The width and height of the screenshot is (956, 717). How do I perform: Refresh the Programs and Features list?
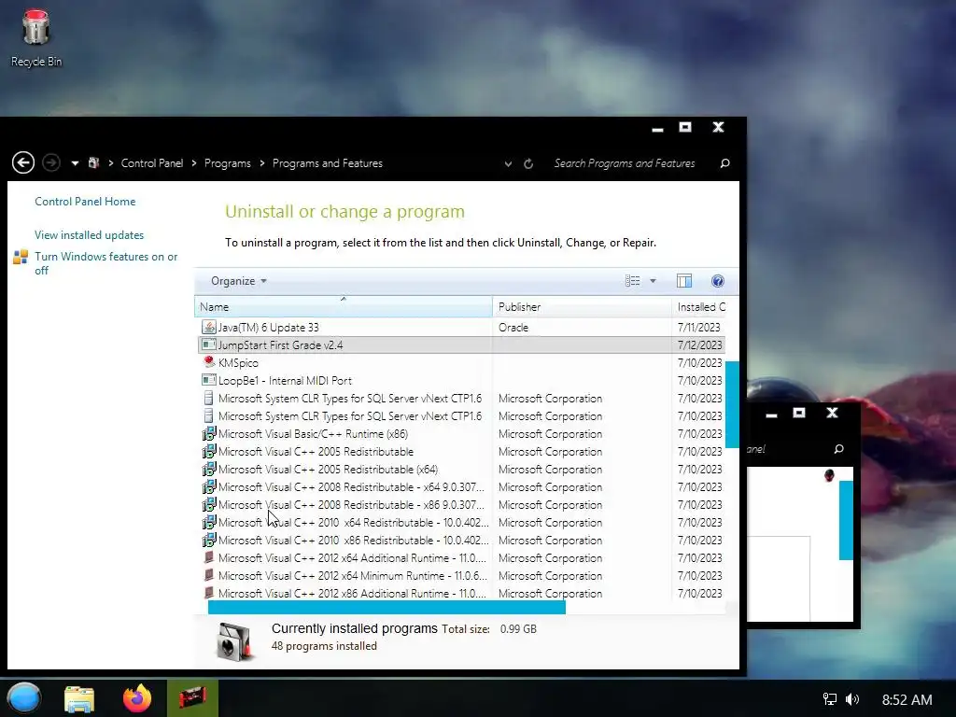528,163
